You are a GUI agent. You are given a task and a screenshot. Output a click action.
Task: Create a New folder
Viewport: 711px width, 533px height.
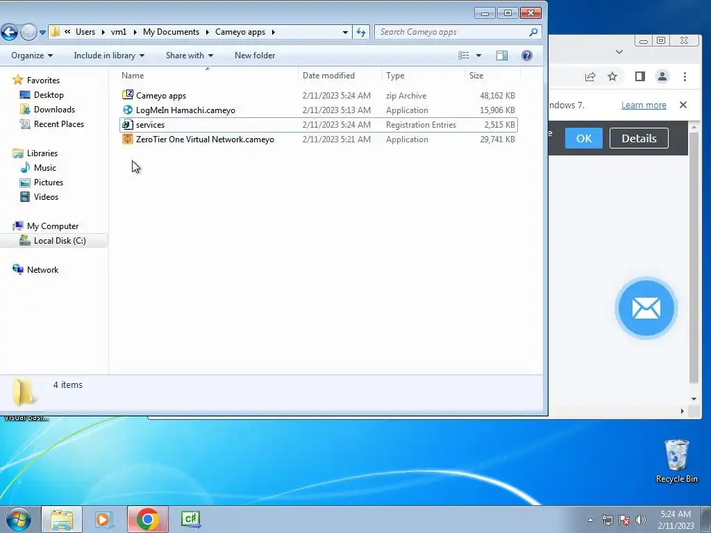(x=255, y=56)
